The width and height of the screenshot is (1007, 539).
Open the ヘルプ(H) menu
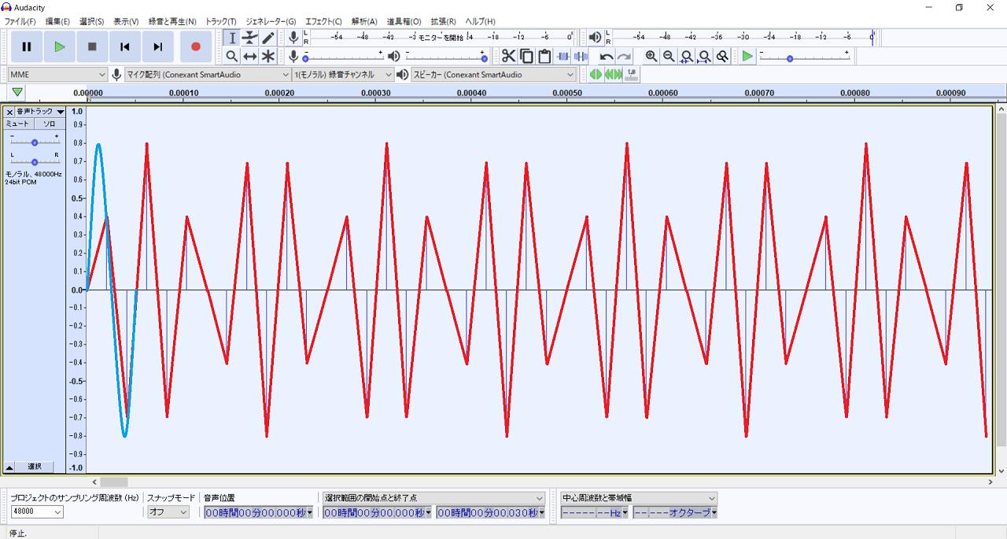[x=480, y=21]
